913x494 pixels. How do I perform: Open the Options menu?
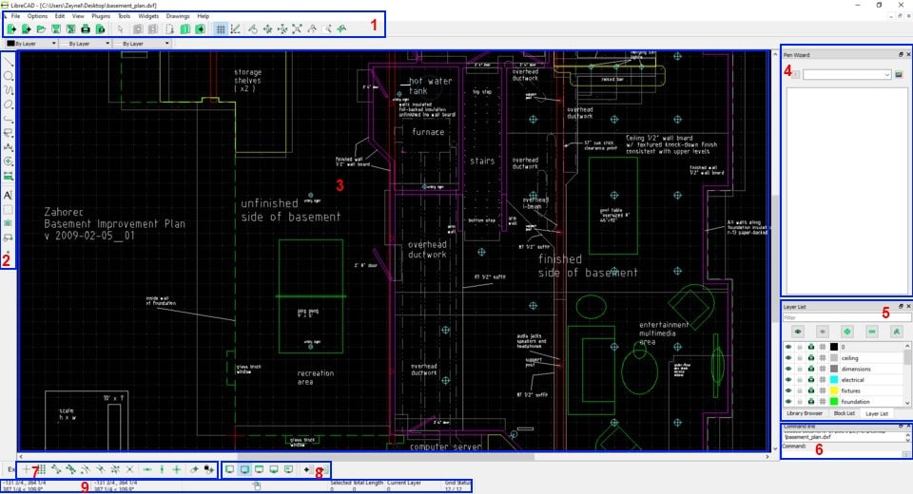pos(37,16)
